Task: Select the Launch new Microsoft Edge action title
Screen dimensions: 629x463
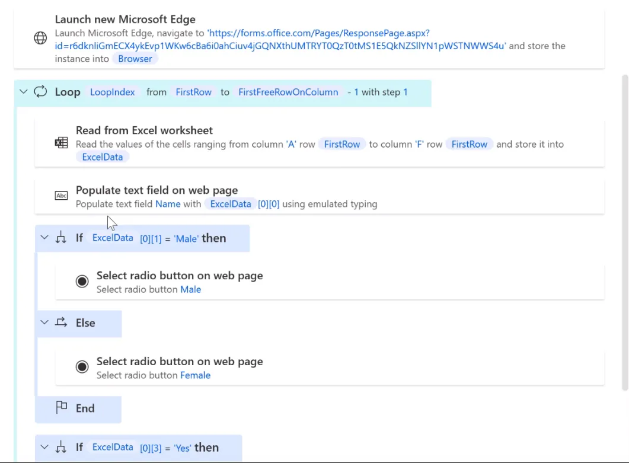Action: point(125,19)
